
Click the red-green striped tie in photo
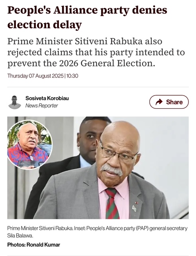[112, 203]
